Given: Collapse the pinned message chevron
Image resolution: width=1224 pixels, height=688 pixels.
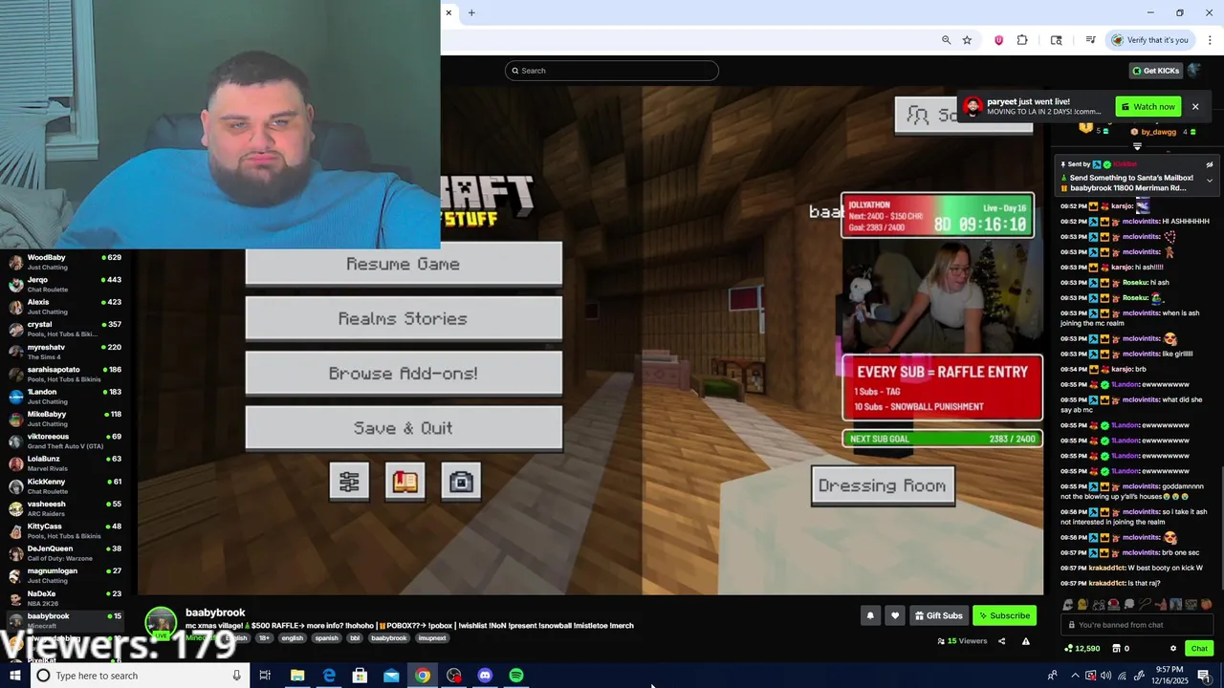Looking at the screenshot, I should click(x=1210, y=181).
